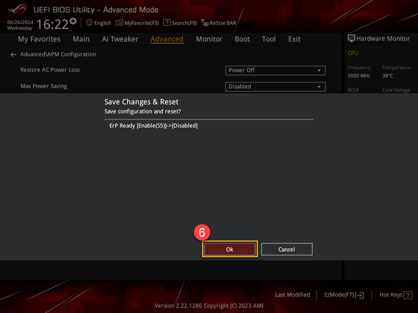Click the ErP Ready change entry

[x=153, y=125]
